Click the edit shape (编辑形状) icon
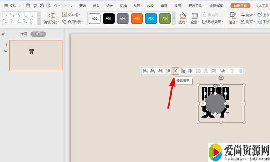The width and height of the screenshot is (270, 162). (x=51, y=18)
